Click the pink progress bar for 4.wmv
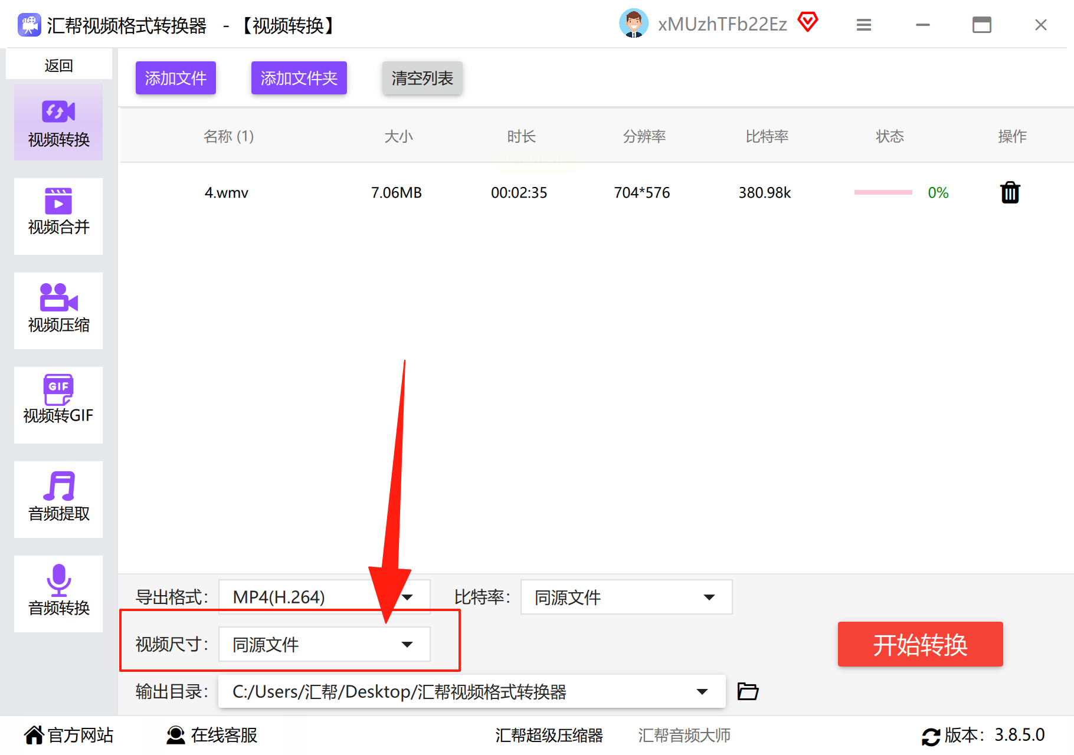 [x=883, y=192]
